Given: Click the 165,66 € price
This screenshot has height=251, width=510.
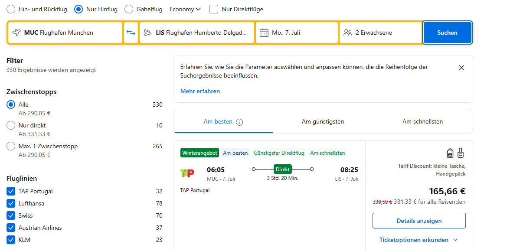Looking at the screenshot, I should [447, 191].
